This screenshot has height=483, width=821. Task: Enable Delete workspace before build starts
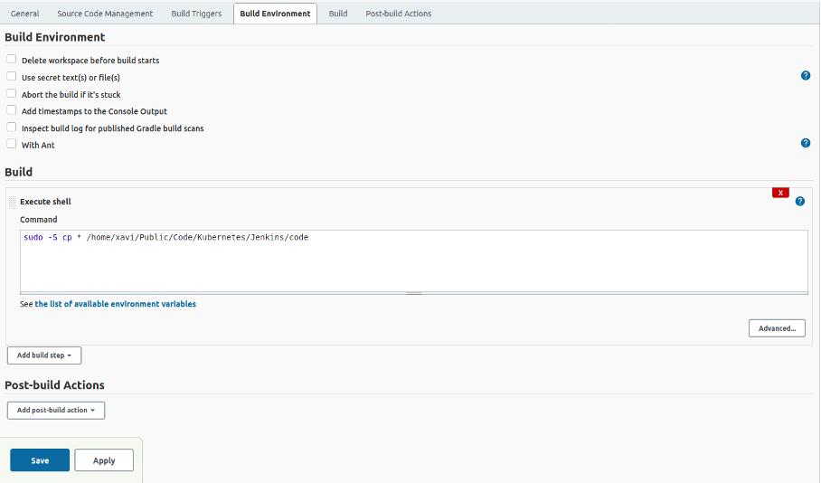12,59
